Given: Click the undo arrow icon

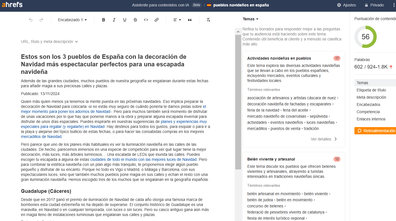Looking at the screenshot, I should (x=31, y=20).
